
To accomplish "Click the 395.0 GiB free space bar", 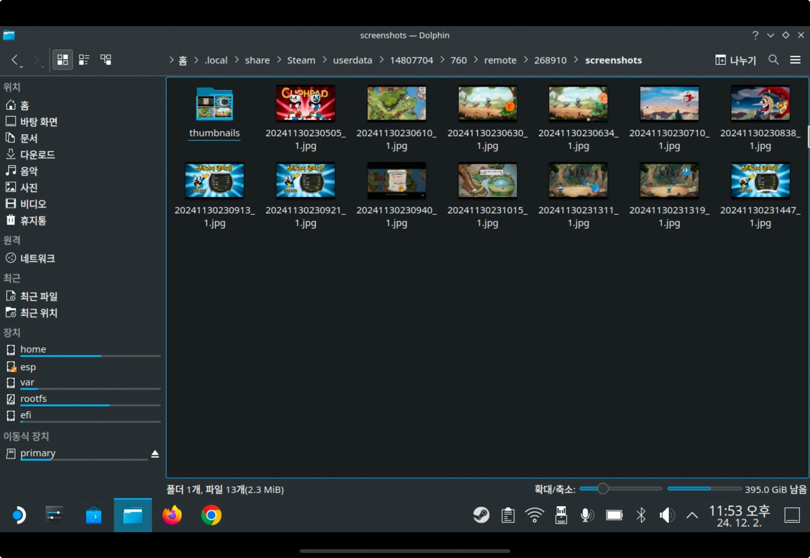I will pyautogui.click(x=704, y=489).
